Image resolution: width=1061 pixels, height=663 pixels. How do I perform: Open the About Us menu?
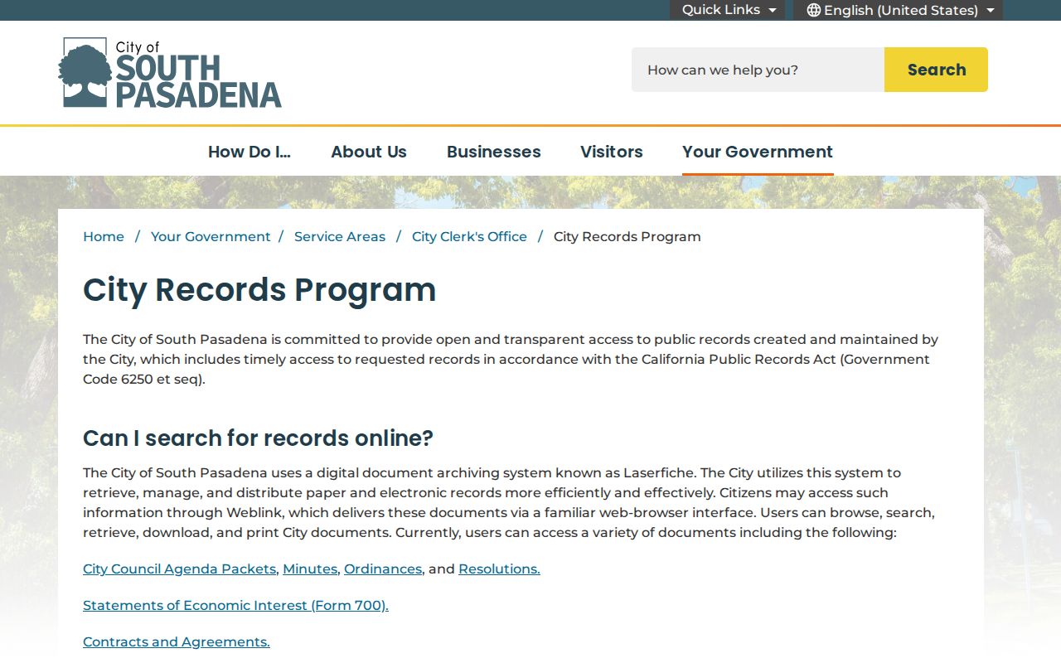(369, 152)
